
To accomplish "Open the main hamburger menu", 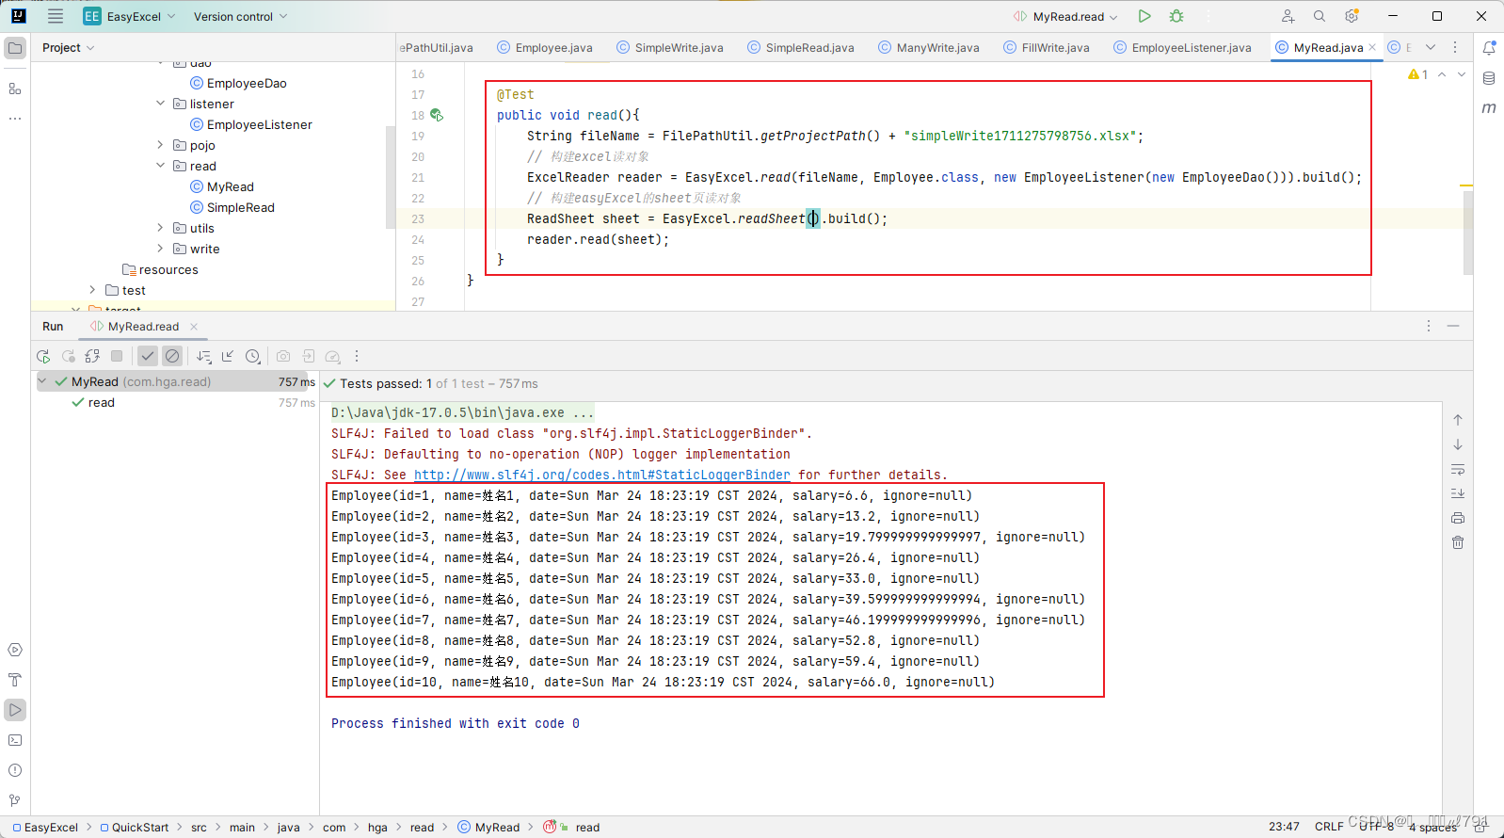I will pyautogui.click(x=56, y=16).
